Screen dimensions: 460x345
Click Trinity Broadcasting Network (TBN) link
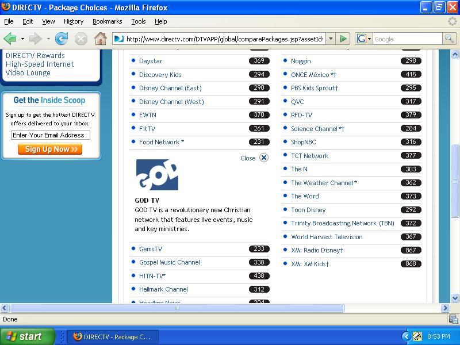pos(343,223)
